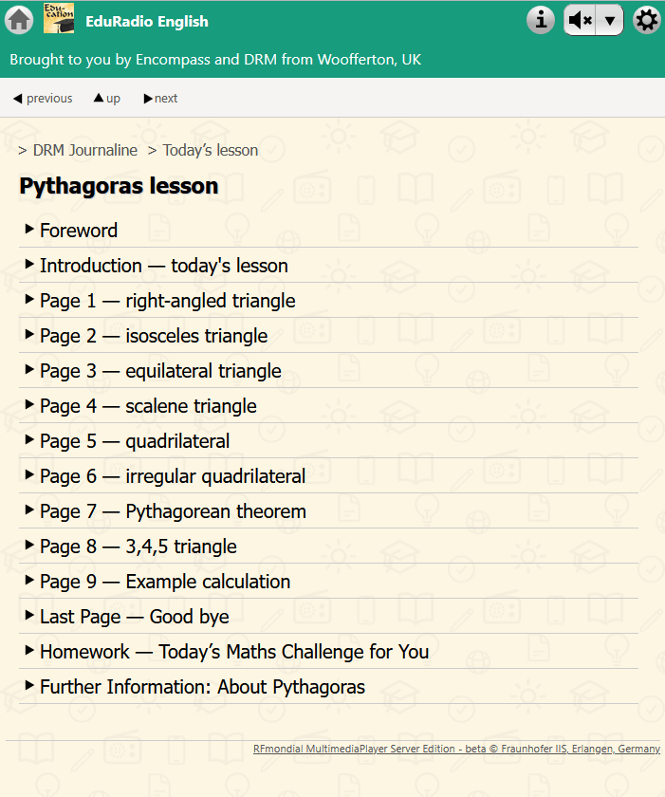Open the DRM Journaline breadcrumb
Viewport: 665px width, 797px height.
[84, 151]
